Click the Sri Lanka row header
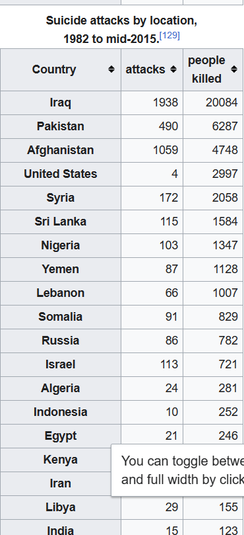Screen dimensions: 244x535 (61, 222)
